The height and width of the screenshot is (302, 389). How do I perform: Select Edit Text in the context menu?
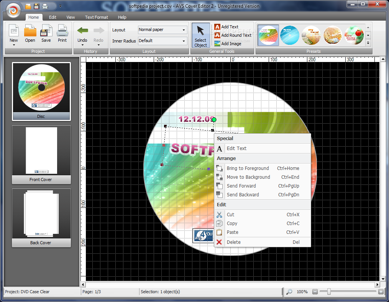(263, 149)
